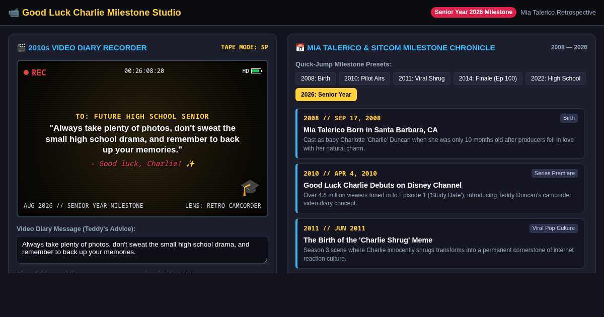Click the LENS: RETRO CAMCORDER caption
604x317 pixels.
click(223, 206)
